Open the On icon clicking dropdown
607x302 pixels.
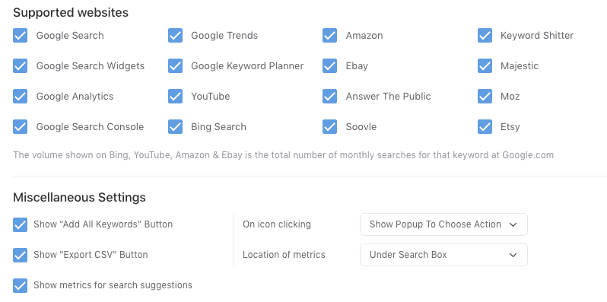click(443, 224)
